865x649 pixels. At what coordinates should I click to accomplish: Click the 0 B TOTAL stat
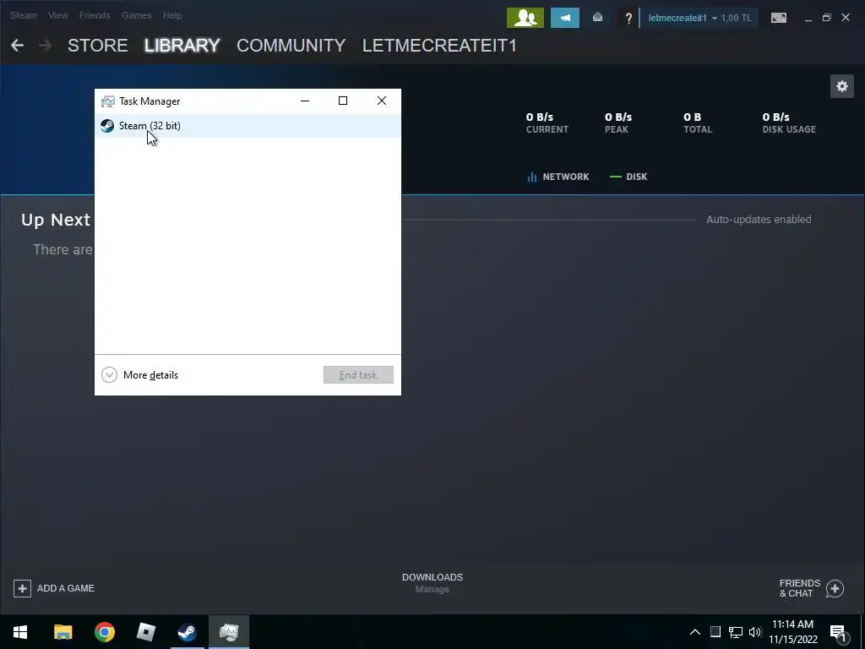click(x=698, y=123)
